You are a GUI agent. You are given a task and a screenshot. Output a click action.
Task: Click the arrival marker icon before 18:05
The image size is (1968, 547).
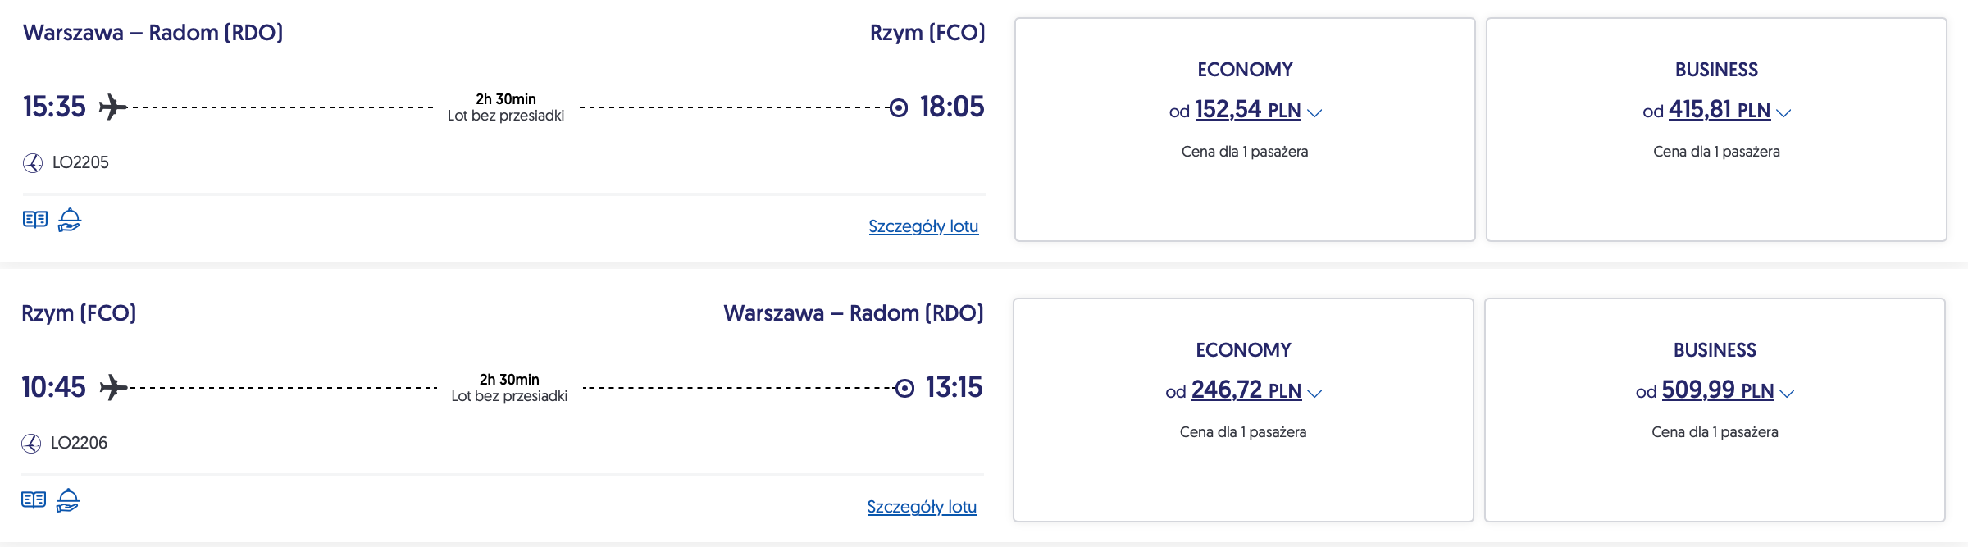[x=899, y=107]
